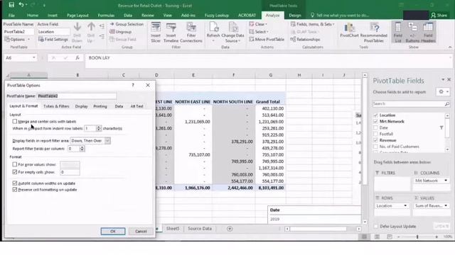Click the PivotTable Name field in dialog
Viewport: 455px width, 255px height.
77,96
